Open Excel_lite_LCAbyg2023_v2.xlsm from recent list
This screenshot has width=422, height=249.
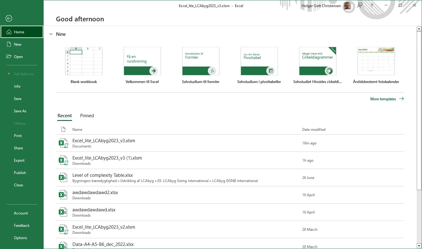pyautogui.click(x=230, y=230)
